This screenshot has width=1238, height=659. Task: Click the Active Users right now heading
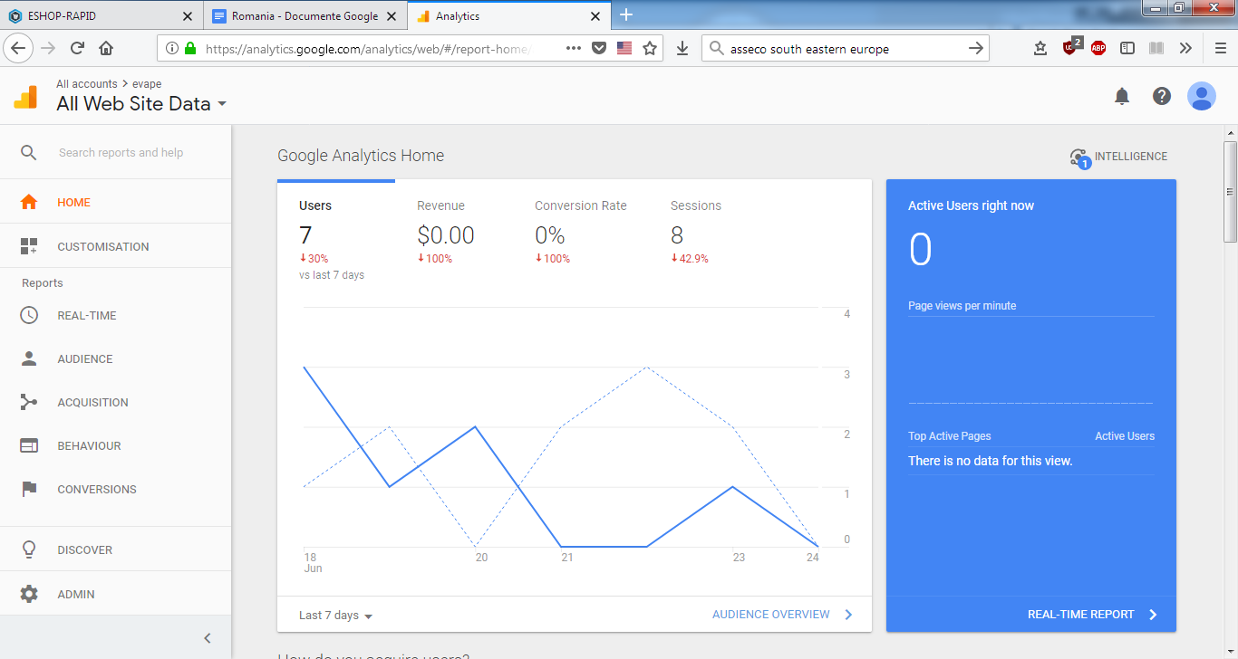pyautogui.click(x=971, y=205)
